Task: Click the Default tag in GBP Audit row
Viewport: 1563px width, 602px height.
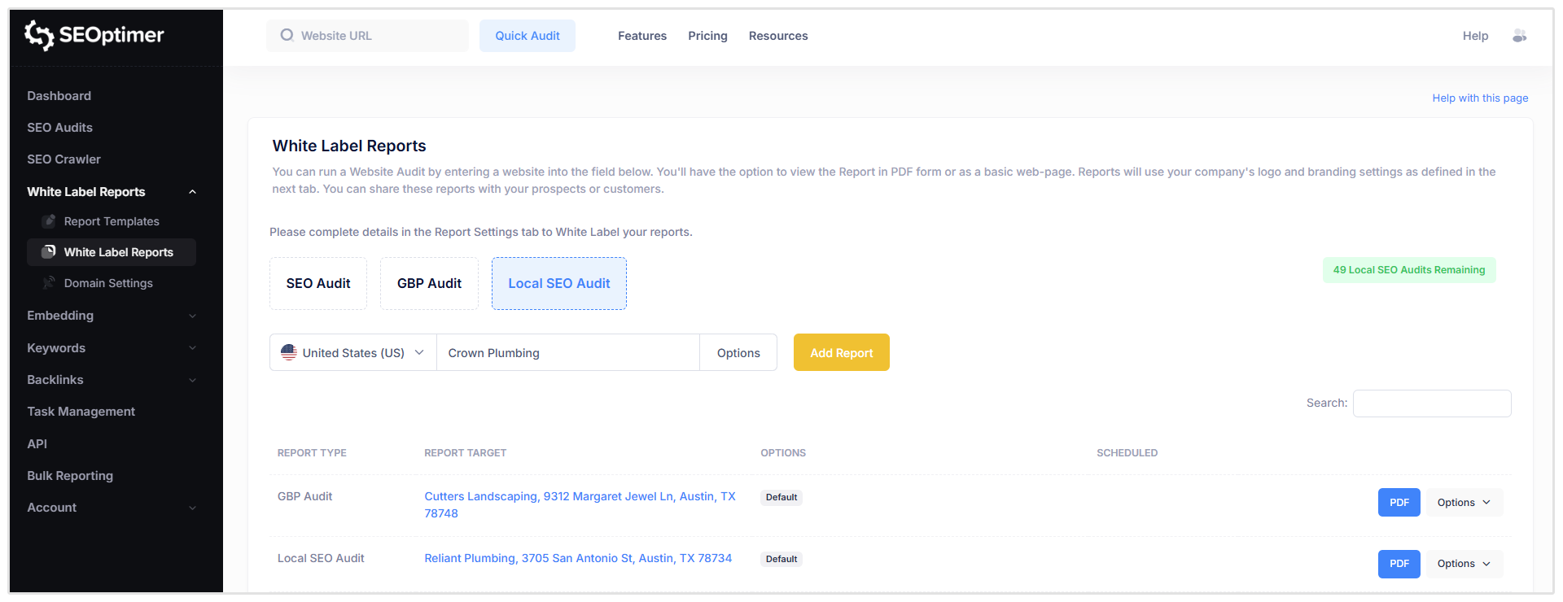Action: pos(781,497)
